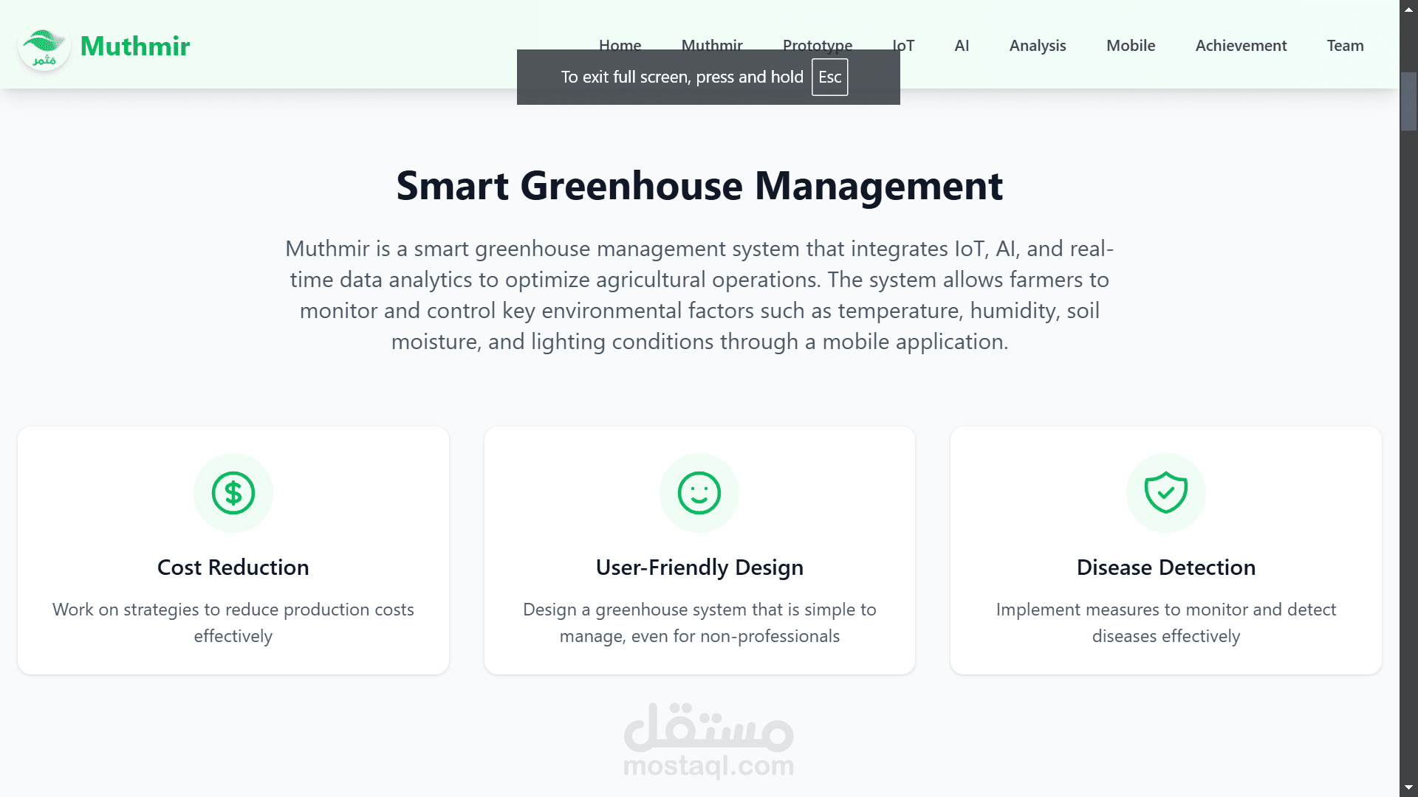
Task: Go to the Mobile nav item
Action: click(1130, 46)
